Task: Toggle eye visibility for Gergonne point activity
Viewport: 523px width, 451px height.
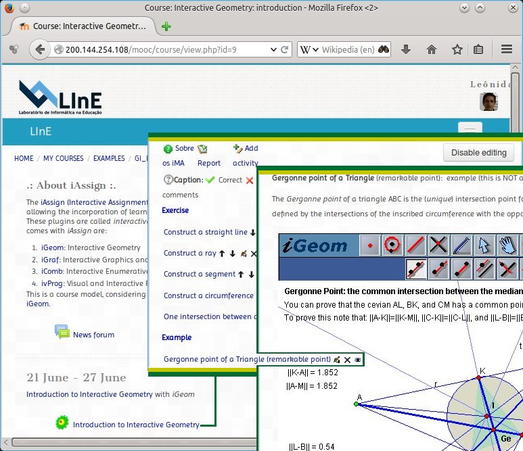Action: (358, 360)
